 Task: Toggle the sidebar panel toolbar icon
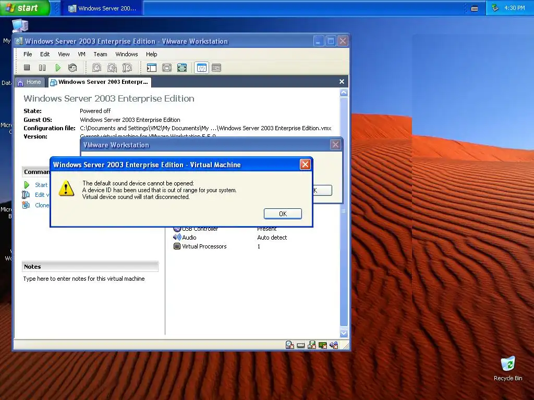click(152, 68)
